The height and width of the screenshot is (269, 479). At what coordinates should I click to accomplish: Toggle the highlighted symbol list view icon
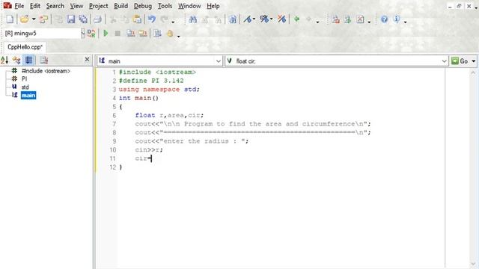pos(29,60)
